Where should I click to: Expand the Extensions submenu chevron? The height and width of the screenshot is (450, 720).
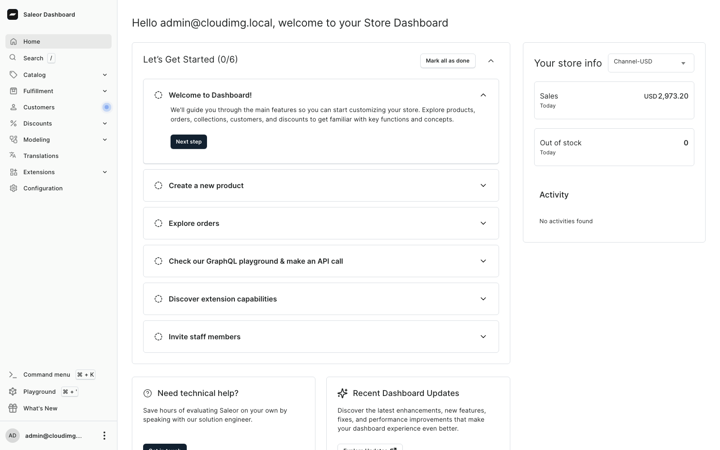pos(105,172)
